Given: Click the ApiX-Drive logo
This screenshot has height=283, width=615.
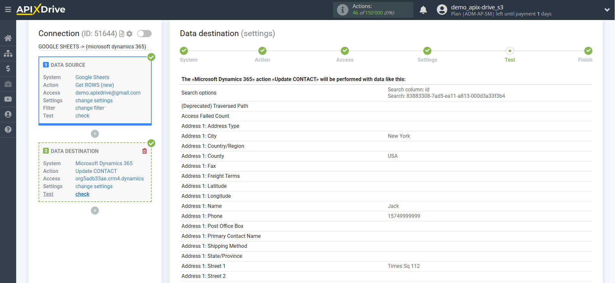Looking at the screenshot, I should tap(41, 9).
